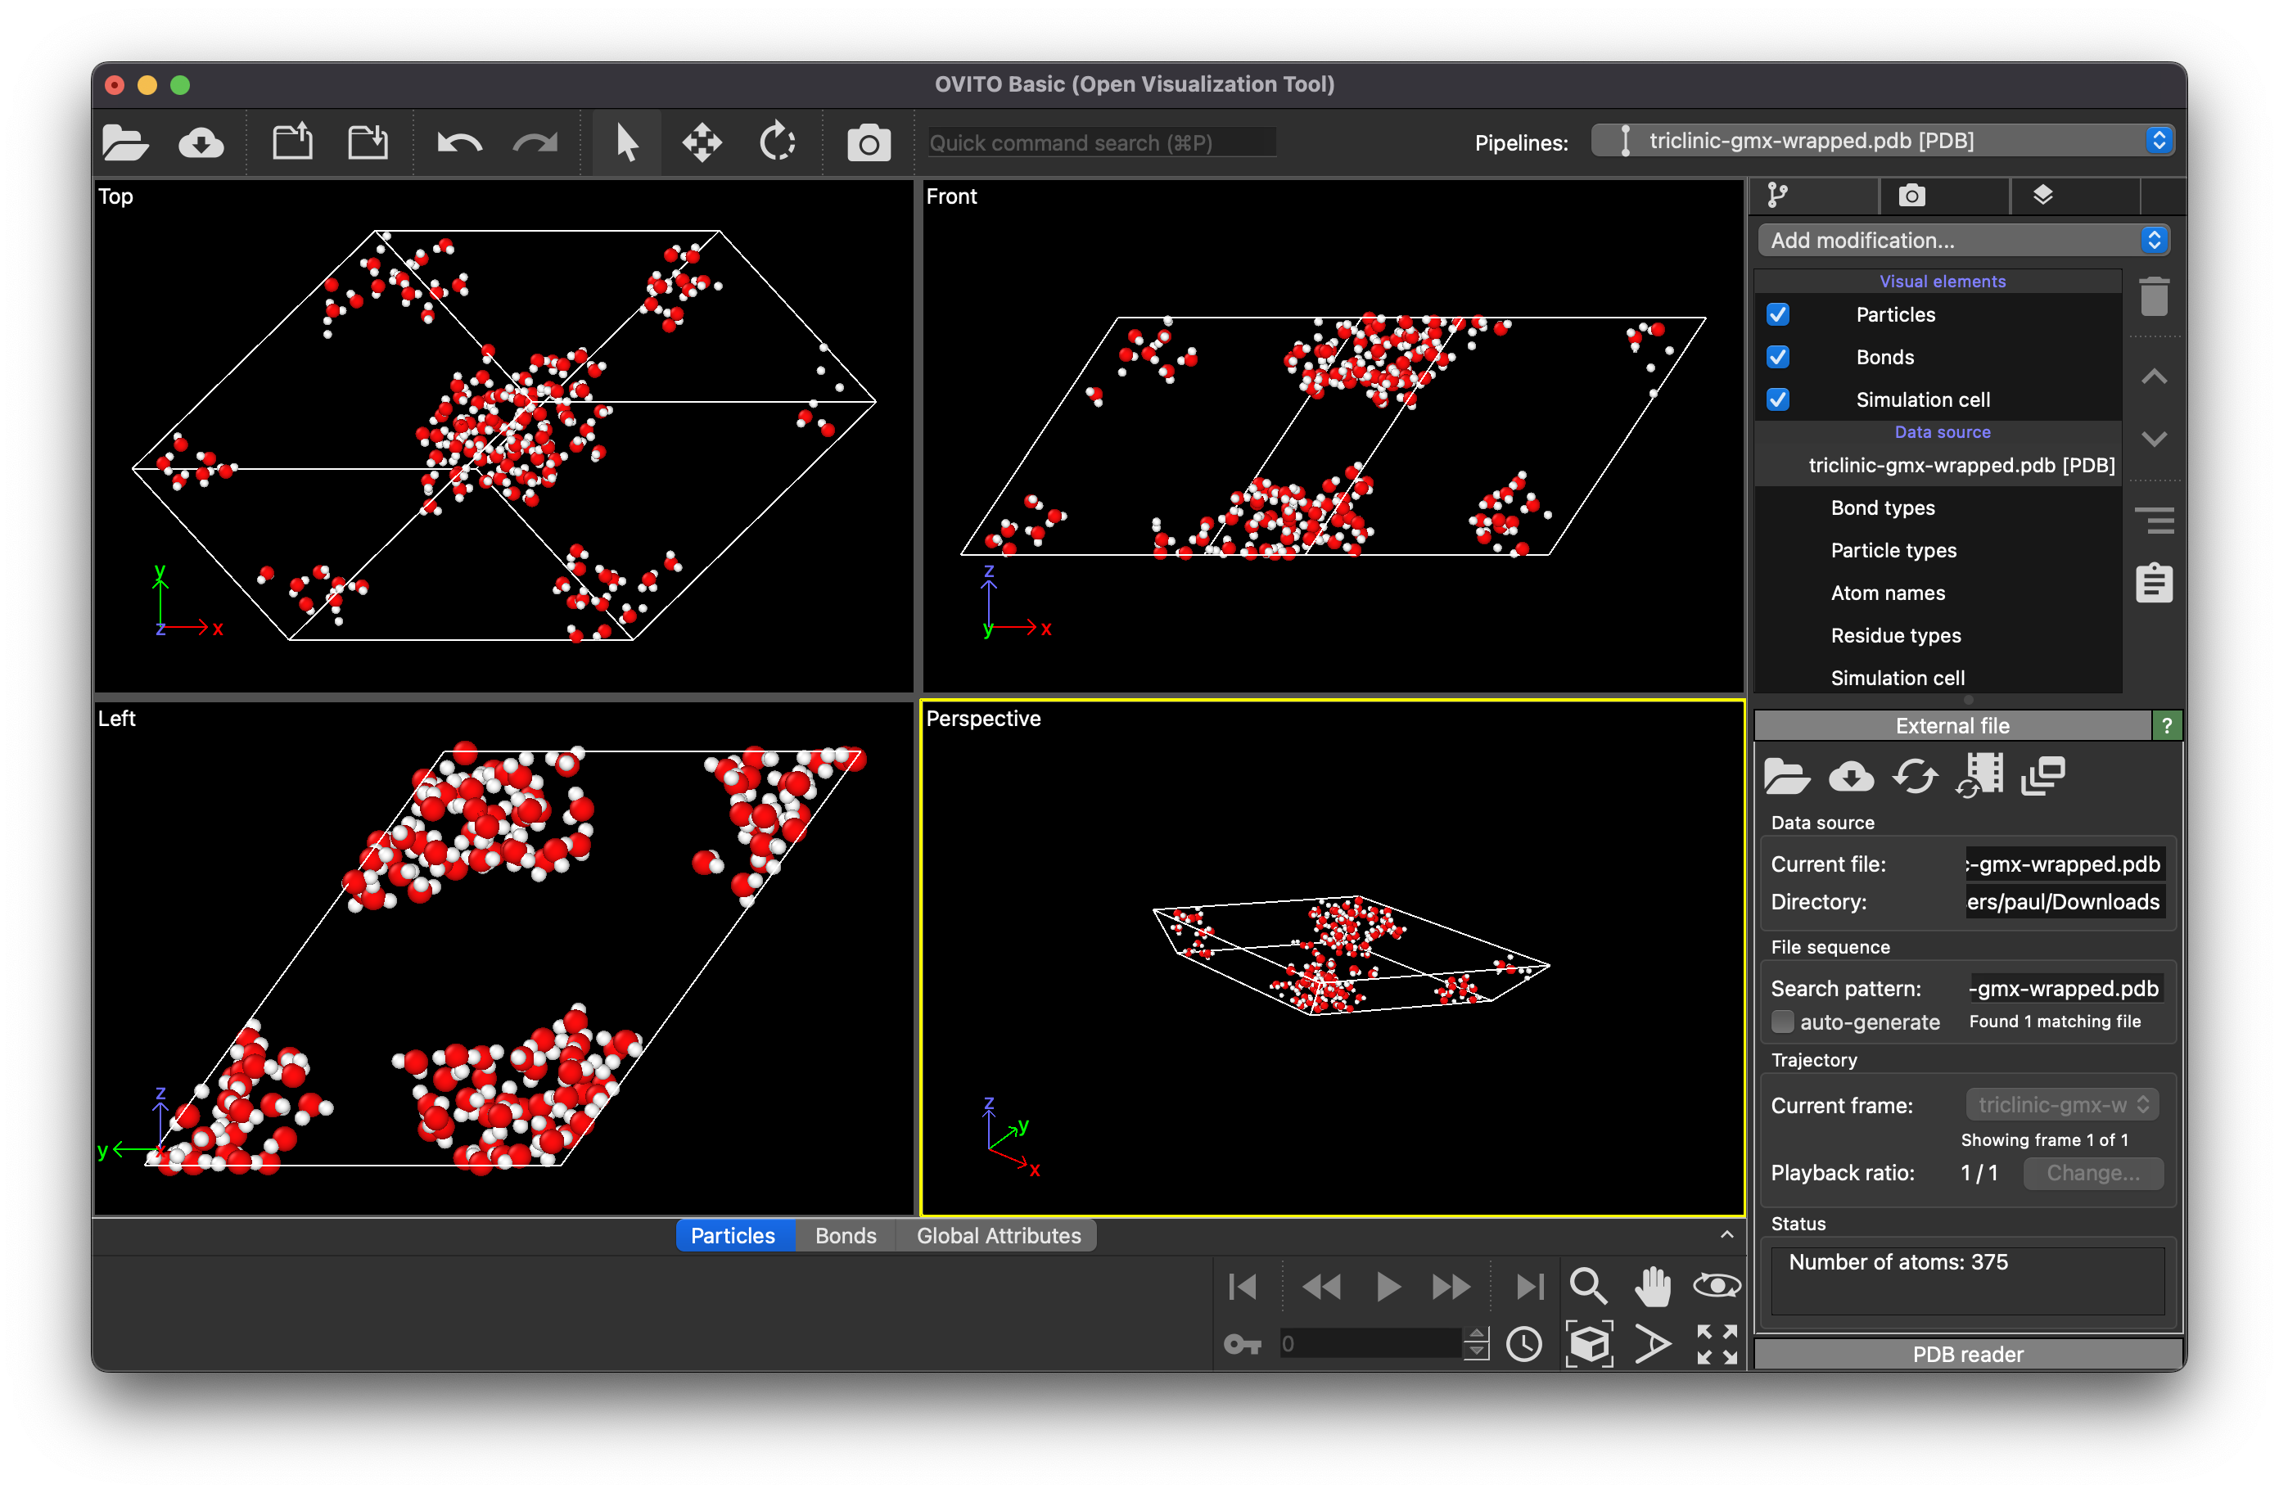The image size is (2279, 1493).
Task: Switch to the Bonds tab
Action: click(845, 1235)
